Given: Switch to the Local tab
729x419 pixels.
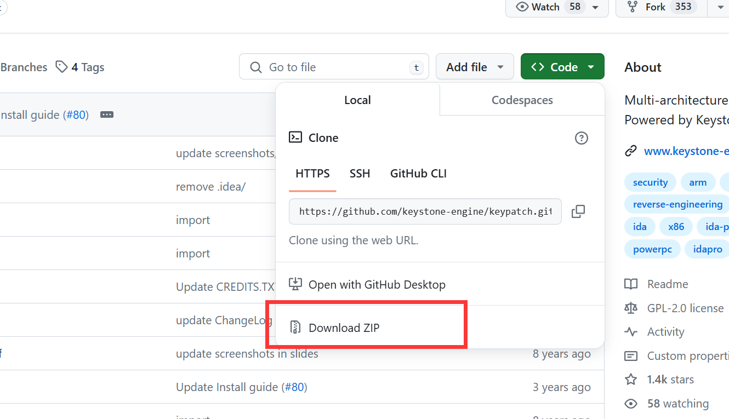Looking at the screenshot, I should [x=357, y=100].
